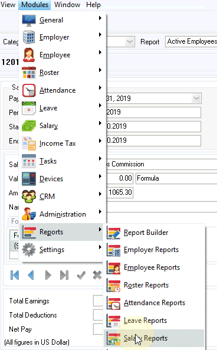Go to previous record arrow
The image size is (217, 350).
(31, 275)
